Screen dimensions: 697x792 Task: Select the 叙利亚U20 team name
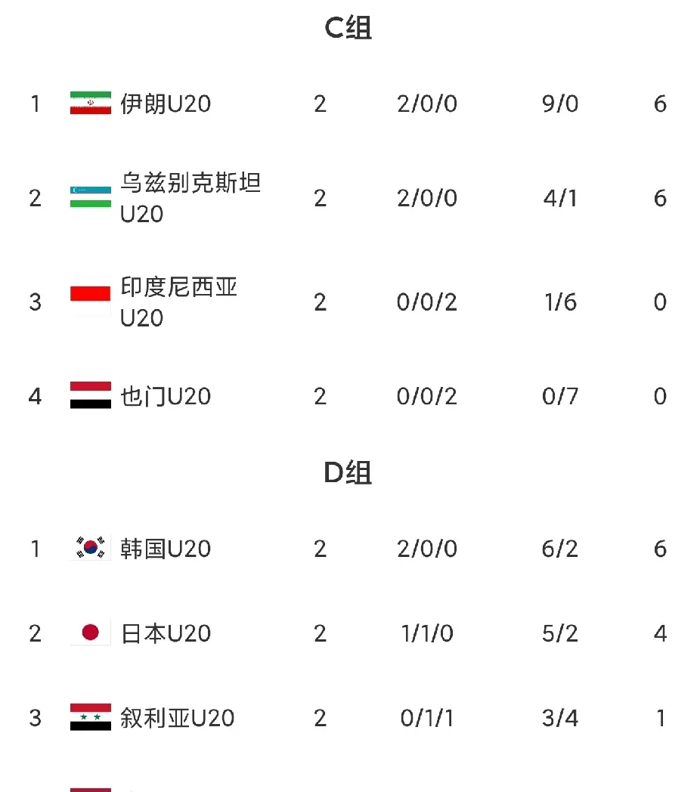(178, 717)
